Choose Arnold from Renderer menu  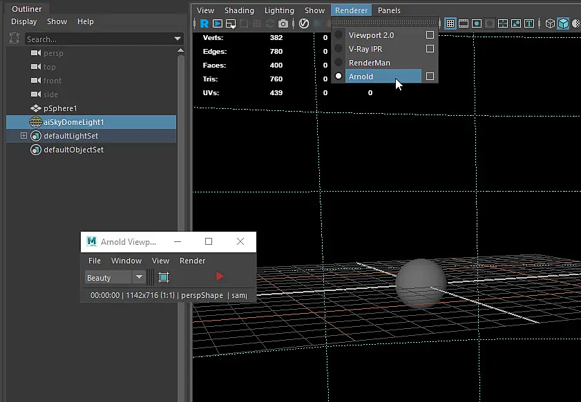coord(384,76)
